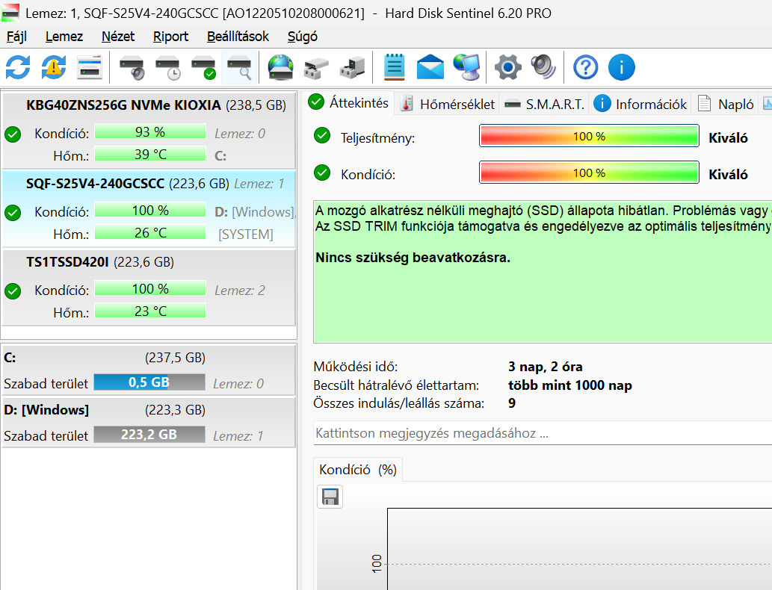Viewport: 772px width, 590px height.
Task: Click the dark drive with connectors icon
Action: [353, 68]
